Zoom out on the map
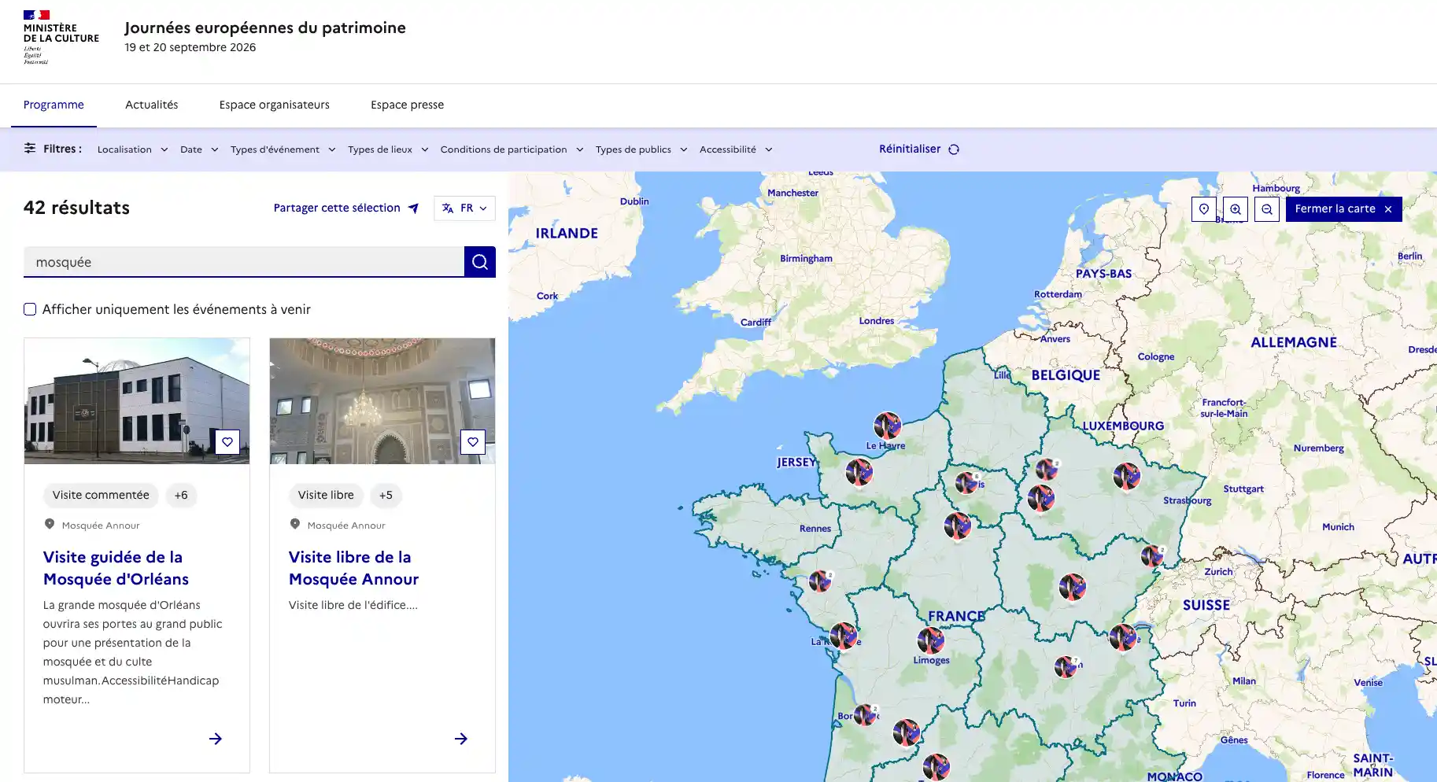 (1267, 209)
